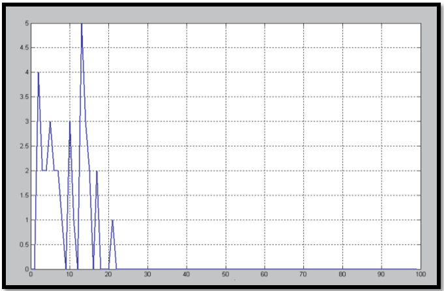Viewport: 444px width, 291px height.
Task: Click y-axis tick label 0.5
Action: (23, 245)
